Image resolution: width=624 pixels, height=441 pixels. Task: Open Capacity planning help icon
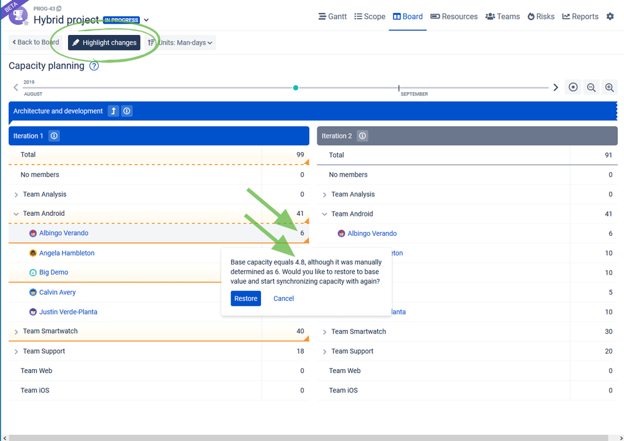(x=94, y=66)
